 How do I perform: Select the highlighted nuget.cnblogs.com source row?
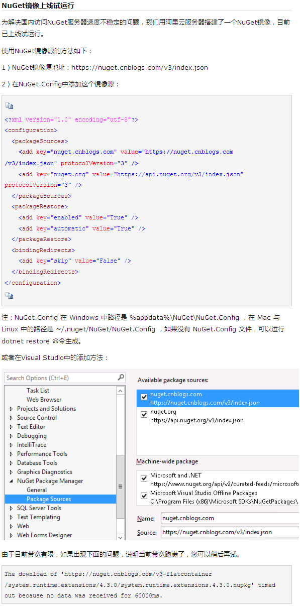(218, 399)
